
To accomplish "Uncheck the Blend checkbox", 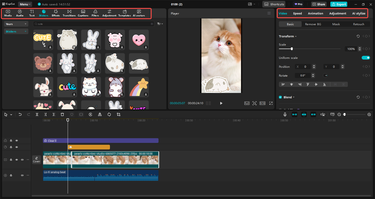I will (280, 97).
